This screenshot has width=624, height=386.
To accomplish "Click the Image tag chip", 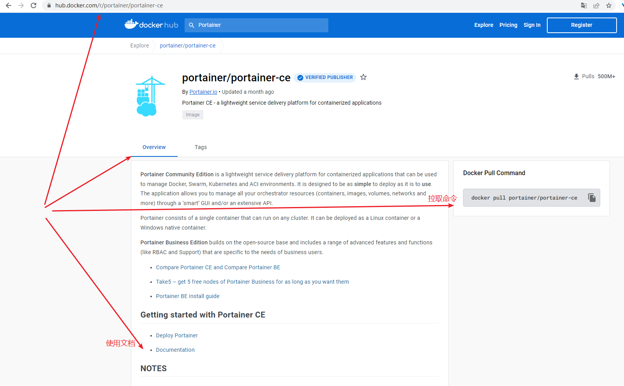I will tap(192, 115).
